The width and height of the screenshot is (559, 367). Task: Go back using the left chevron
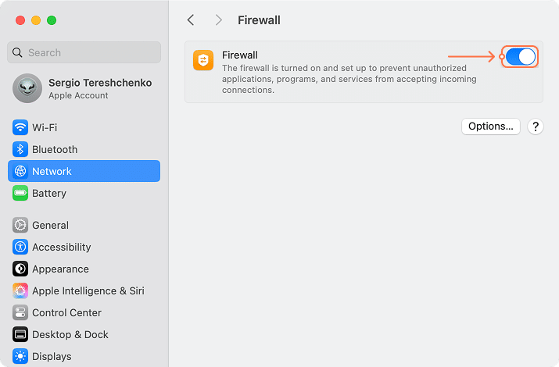coord(191,20)
